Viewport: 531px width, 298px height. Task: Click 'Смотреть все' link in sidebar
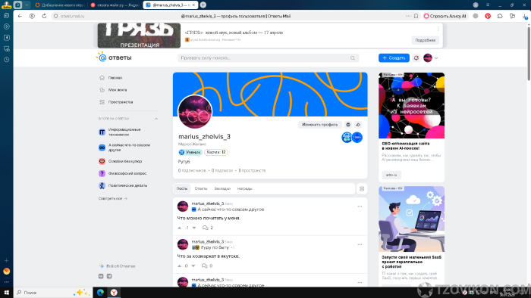tap(113, 198)
